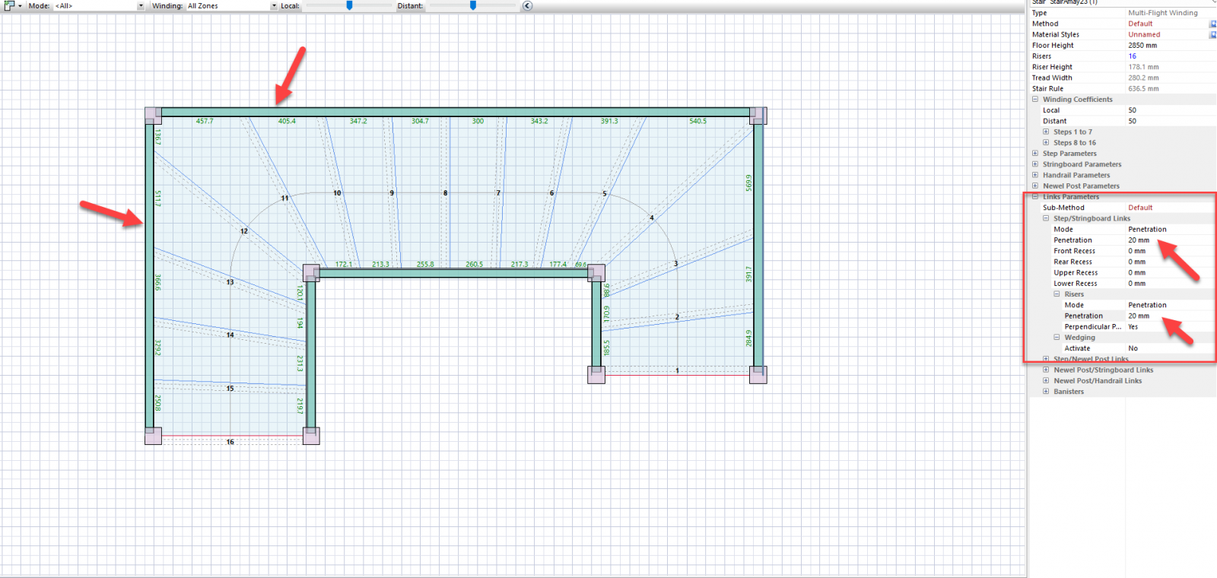
Task: Expand the Newel Post Parameters group
Action: tap(1035, 186)
